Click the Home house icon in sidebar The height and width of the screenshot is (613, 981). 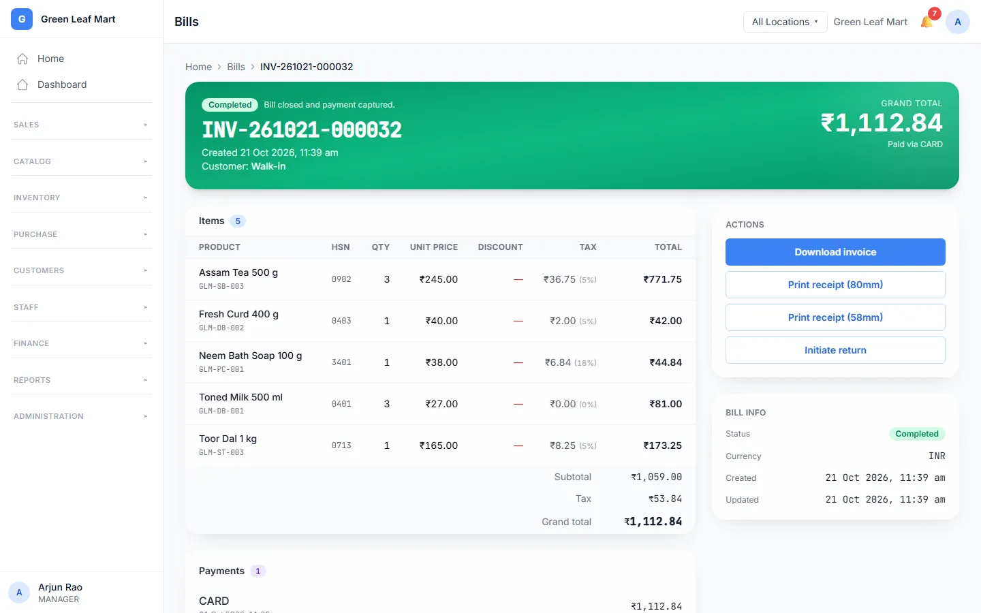pyautogui.click(x=22, y=59)
